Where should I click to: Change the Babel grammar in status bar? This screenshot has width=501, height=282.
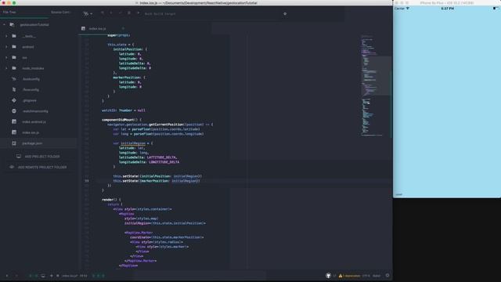click(377, 276)
